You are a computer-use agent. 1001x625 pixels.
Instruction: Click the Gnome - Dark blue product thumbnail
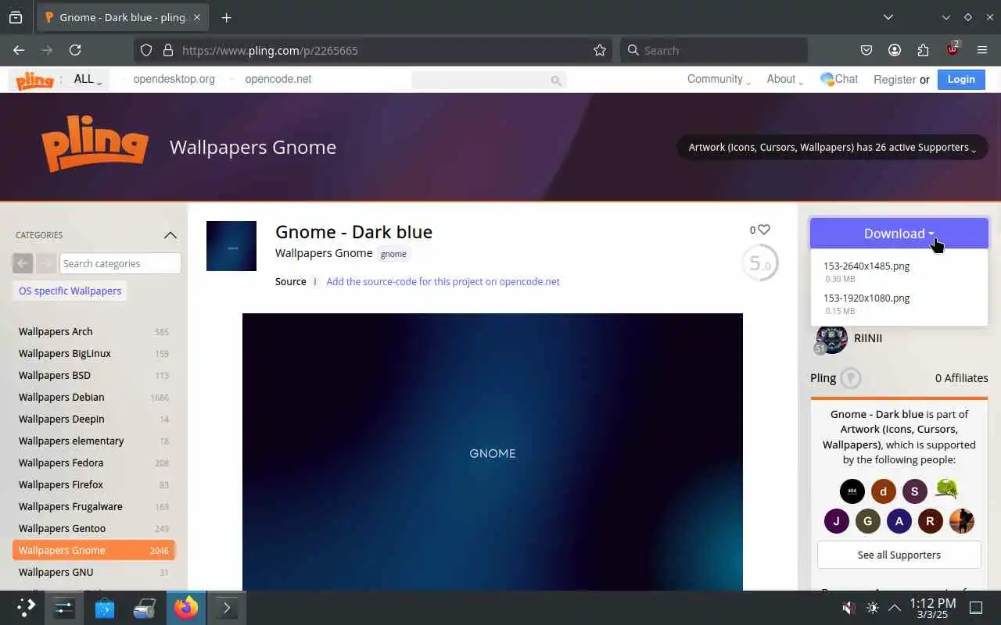pyautogui.click(x=231, y=246)
